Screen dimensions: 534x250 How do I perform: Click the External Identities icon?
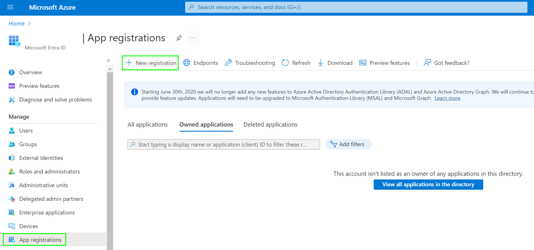point(12,158)
